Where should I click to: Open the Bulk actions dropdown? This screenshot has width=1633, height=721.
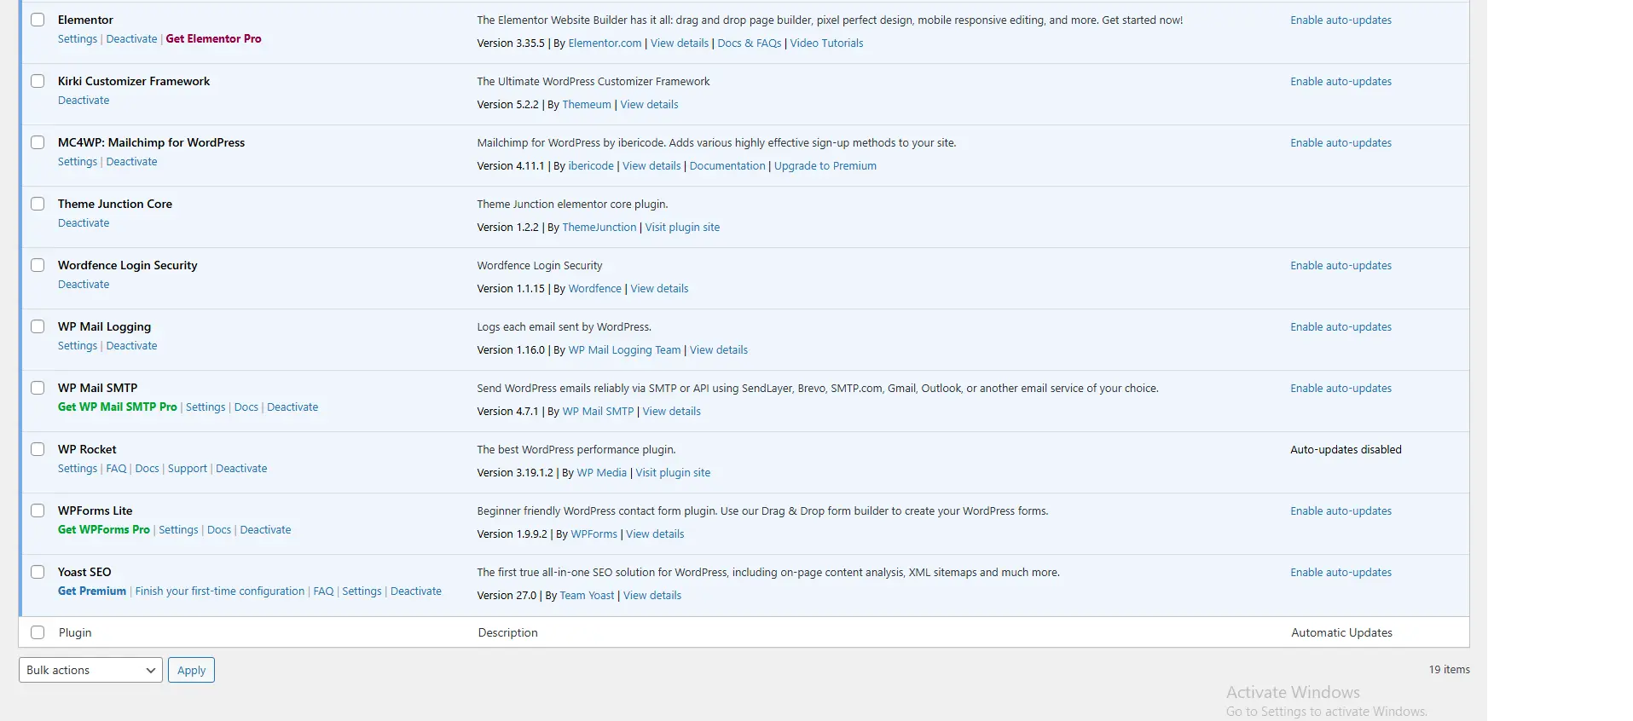point(90,670)
